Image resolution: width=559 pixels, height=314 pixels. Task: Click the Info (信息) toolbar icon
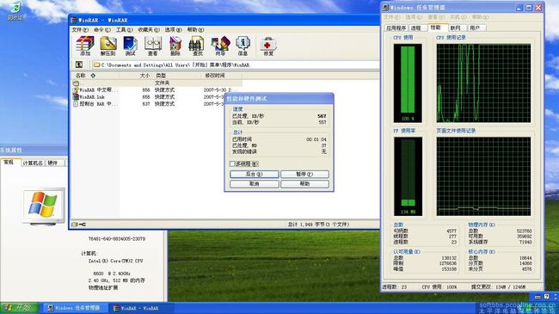pos(243,46)
